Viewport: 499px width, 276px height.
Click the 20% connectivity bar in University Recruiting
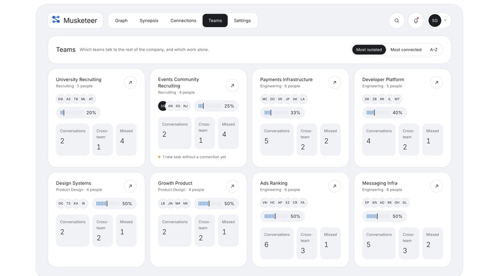pos(78,113)
